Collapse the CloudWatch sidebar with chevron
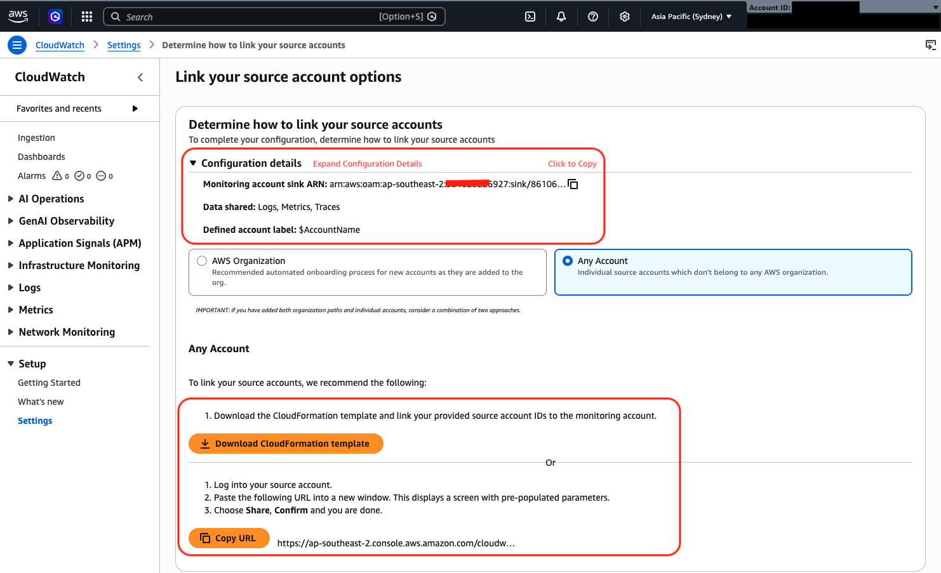The height and width of the screenshot is (573, 941). point(140,77)
